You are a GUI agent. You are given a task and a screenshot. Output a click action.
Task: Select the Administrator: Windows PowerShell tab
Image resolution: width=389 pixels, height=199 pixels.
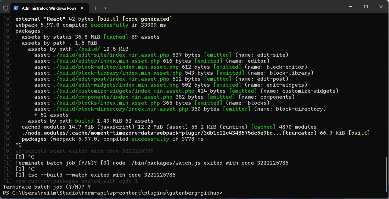pos(48,8)
